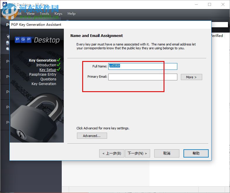Click the PGP Desktop logo in the wizard
This screenshot has width=230, height=193.
[37, 40]
